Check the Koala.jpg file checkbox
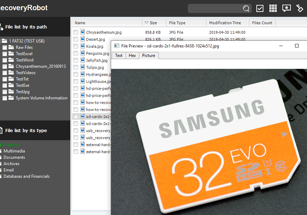 tap(76, 46)
